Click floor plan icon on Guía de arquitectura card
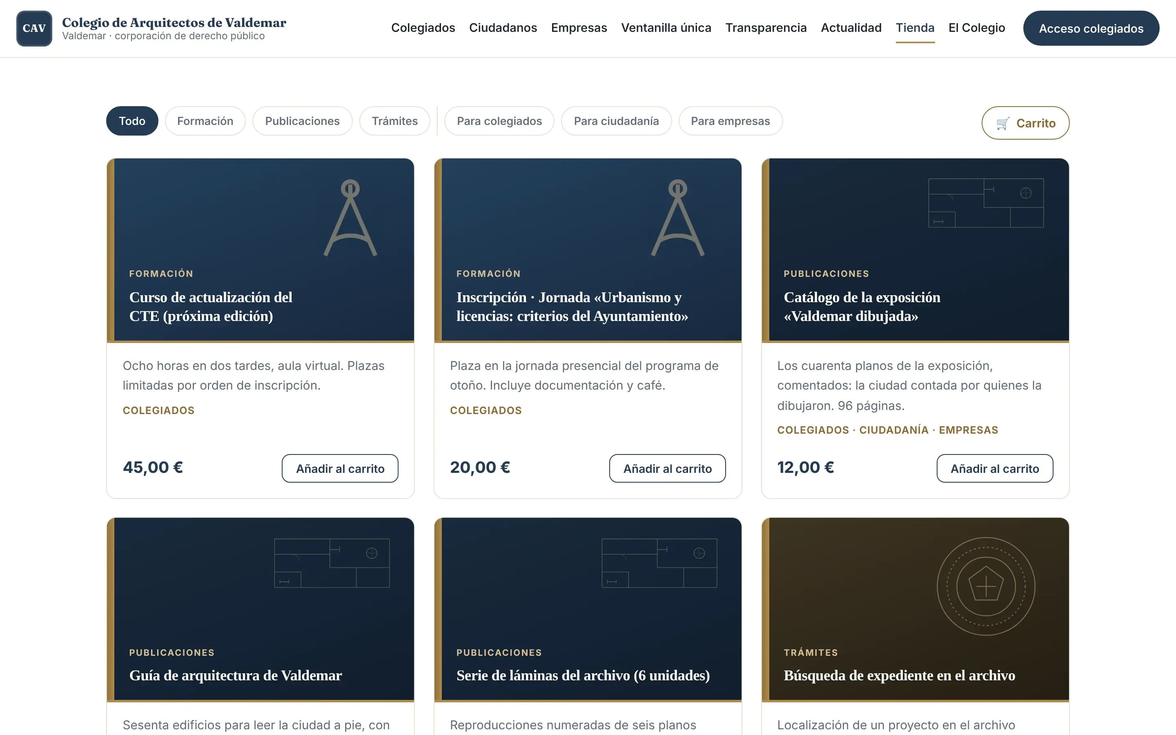This screenshot has height=735, width=1176. (332, 563)
